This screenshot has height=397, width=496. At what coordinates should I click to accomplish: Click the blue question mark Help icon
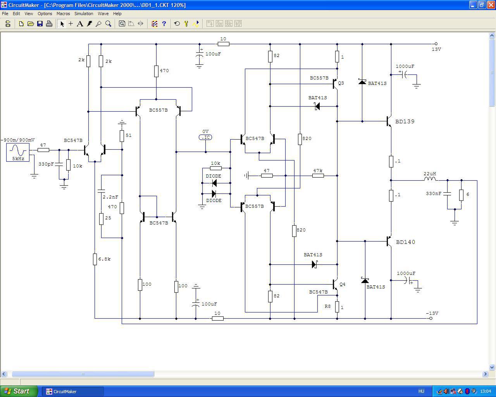click(x=164, y=24)
